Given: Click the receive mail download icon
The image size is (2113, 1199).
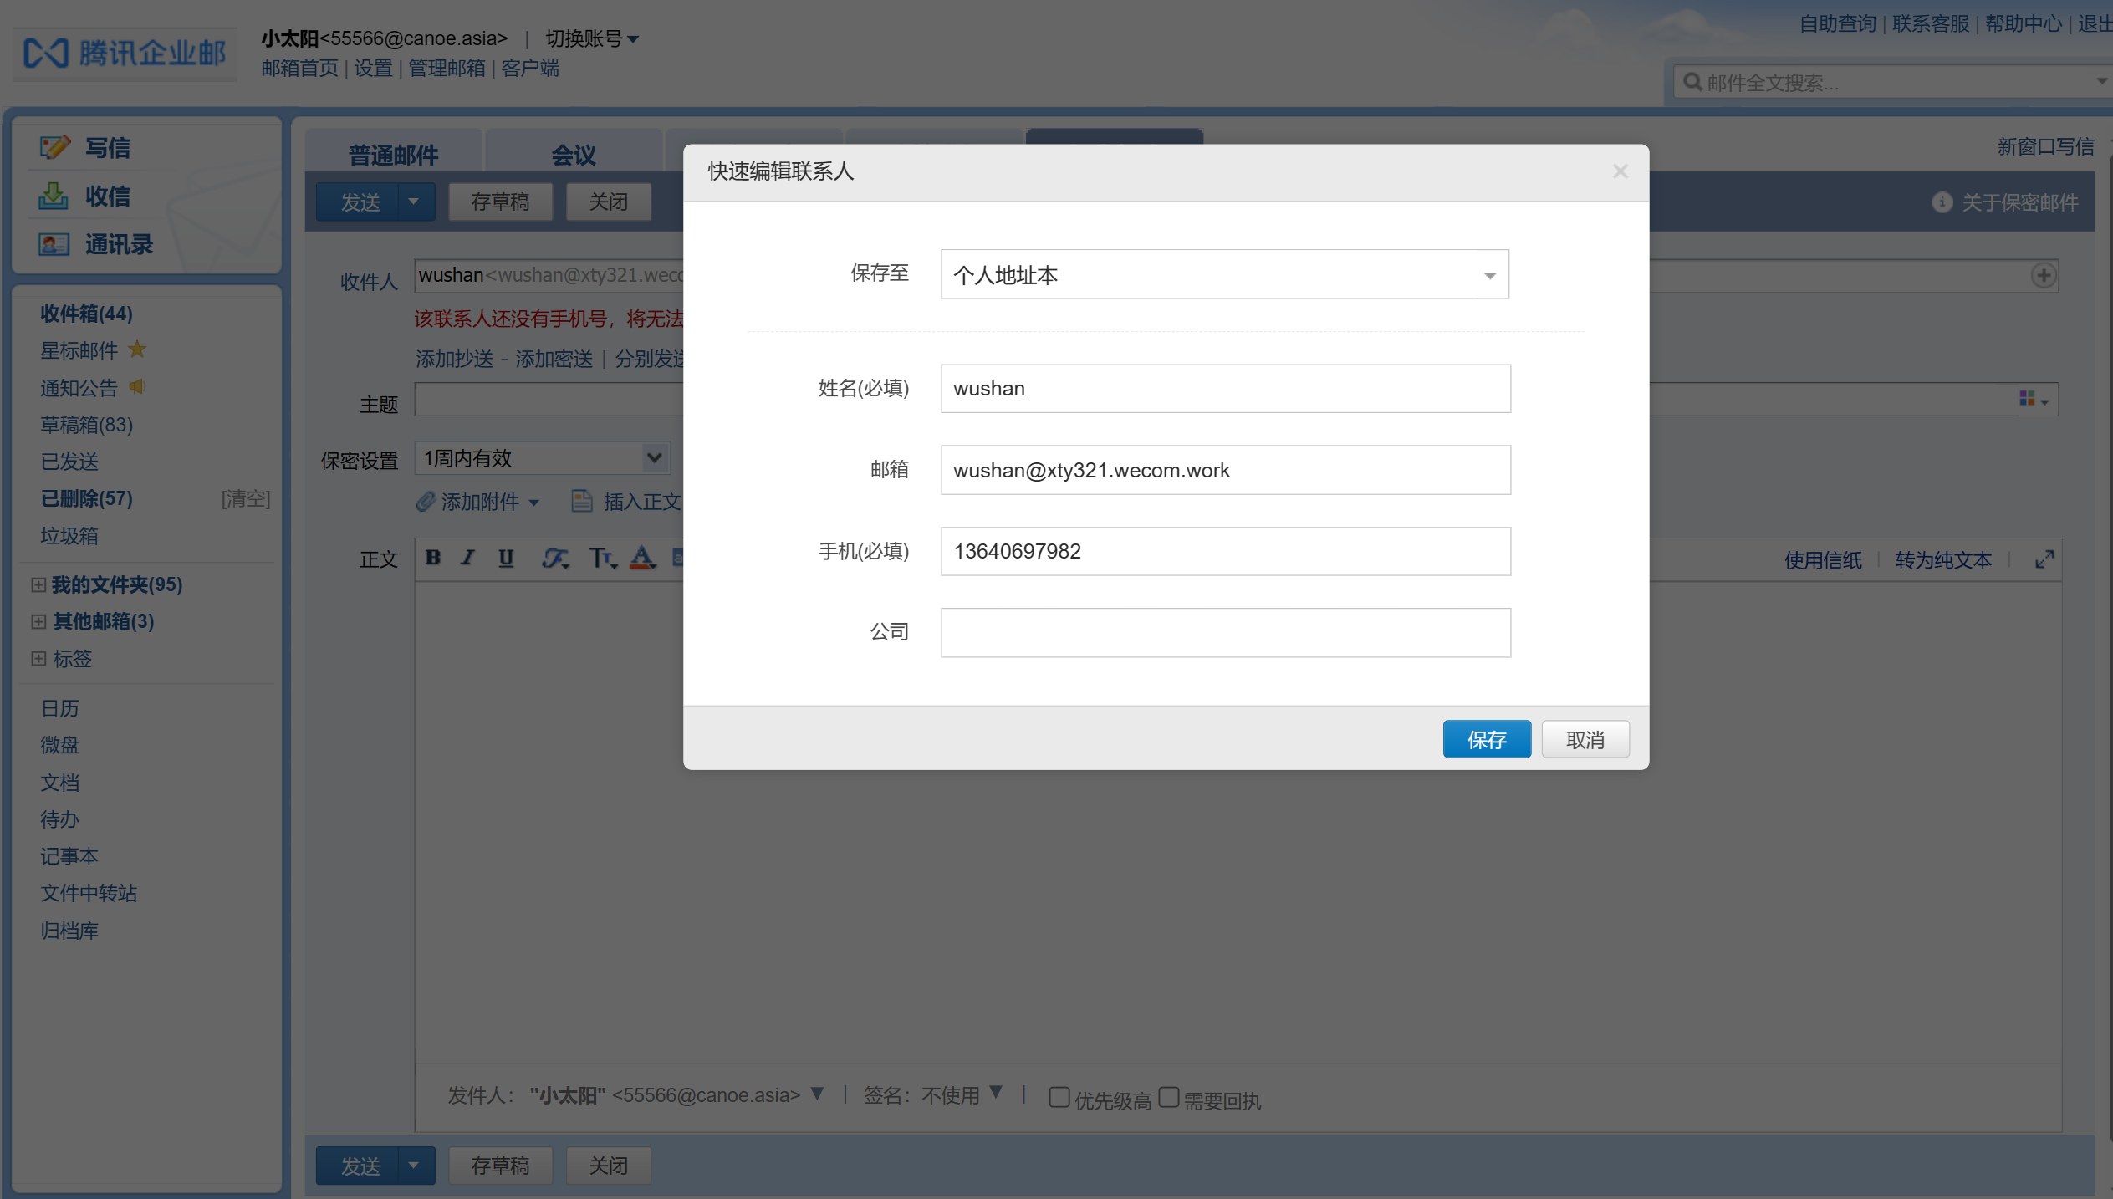Looking at the screenshot, I should (x=54, y=196).
